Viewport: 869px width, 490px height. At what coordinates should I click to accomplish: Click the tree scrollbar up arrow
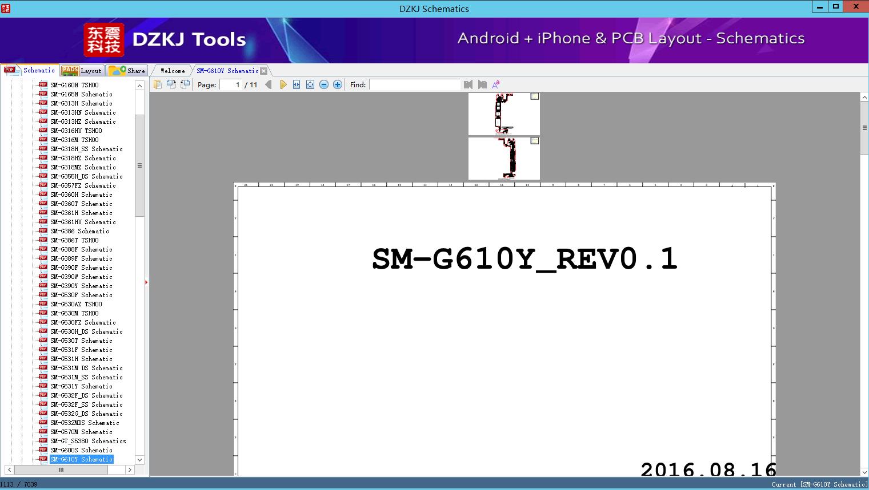point(139,86)
